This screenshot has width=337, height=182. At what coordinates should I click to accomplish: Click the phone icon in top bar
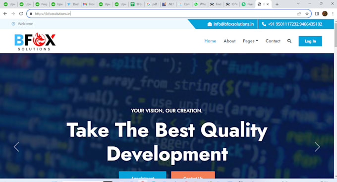click(264, 24)
